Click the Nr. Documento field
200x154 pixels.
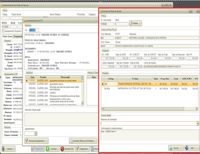pyautogui.click(x=107, y=24)
